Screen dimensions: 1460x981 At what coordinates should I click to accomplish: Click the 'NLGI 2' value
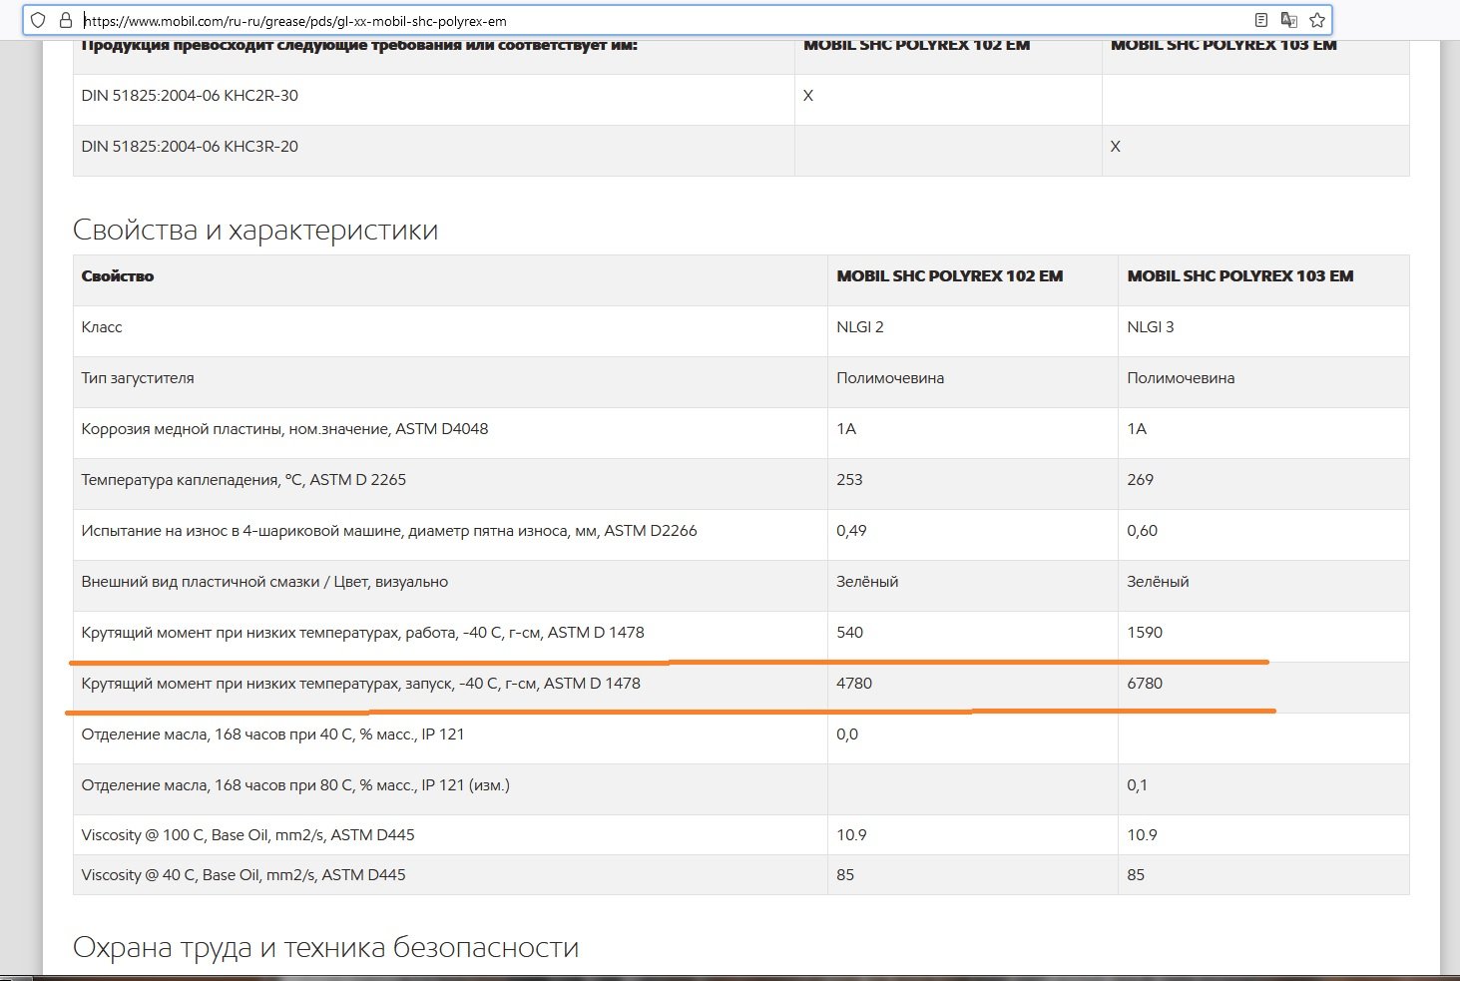(860, 327)
